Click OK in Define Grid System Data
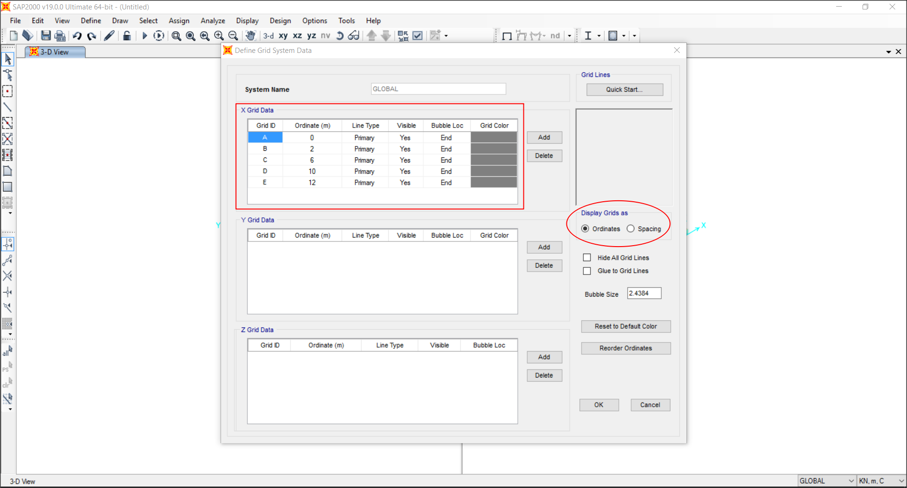 coord(599,405)
